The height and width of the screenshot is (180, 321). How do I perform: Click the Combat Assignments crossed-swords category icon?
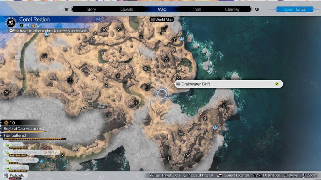7,152
